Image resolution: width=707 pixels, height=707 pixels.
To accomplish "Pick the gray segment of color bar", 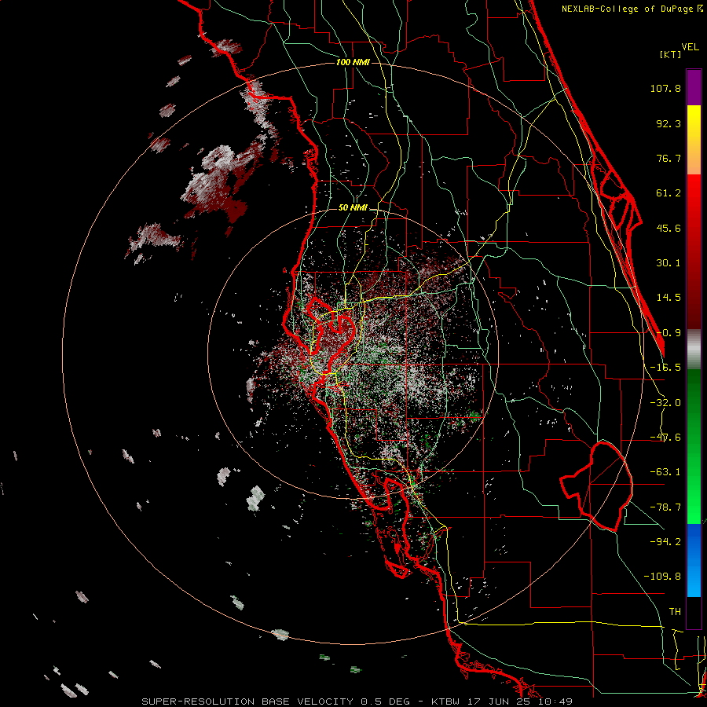I will pos(694,350).
